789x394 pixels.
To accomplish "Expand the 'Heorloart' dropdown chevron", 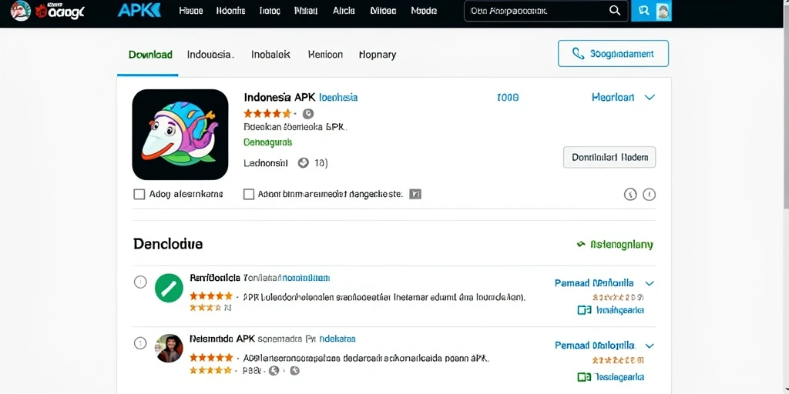I will pyautogui.click(x=650, y=98).
